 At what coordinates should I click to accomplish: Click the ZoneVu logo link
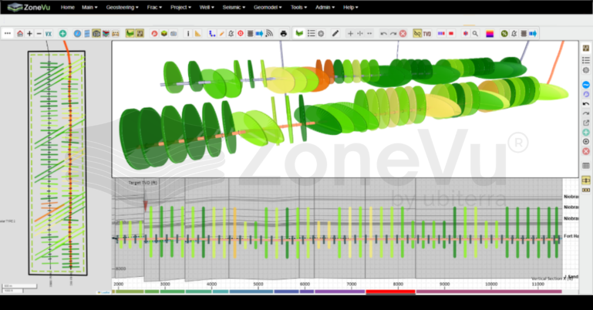[29, 7]
